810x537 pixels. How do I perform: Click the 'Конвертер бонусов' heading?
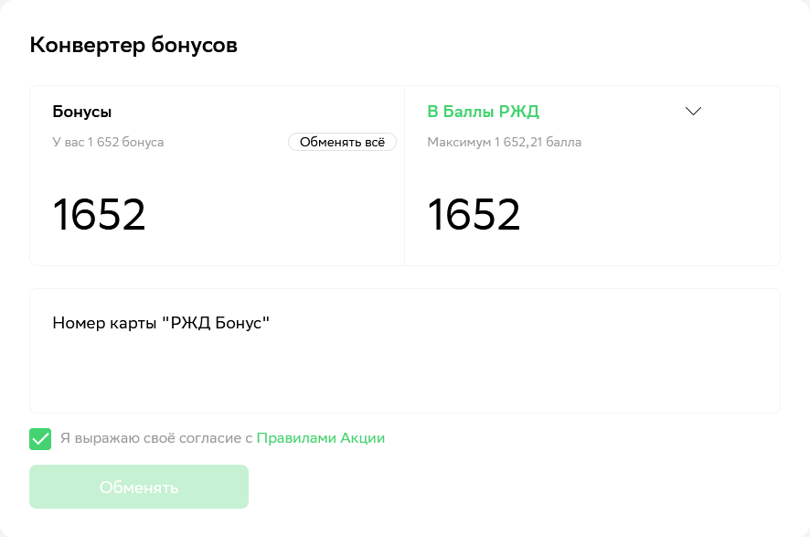pos(133,46)
